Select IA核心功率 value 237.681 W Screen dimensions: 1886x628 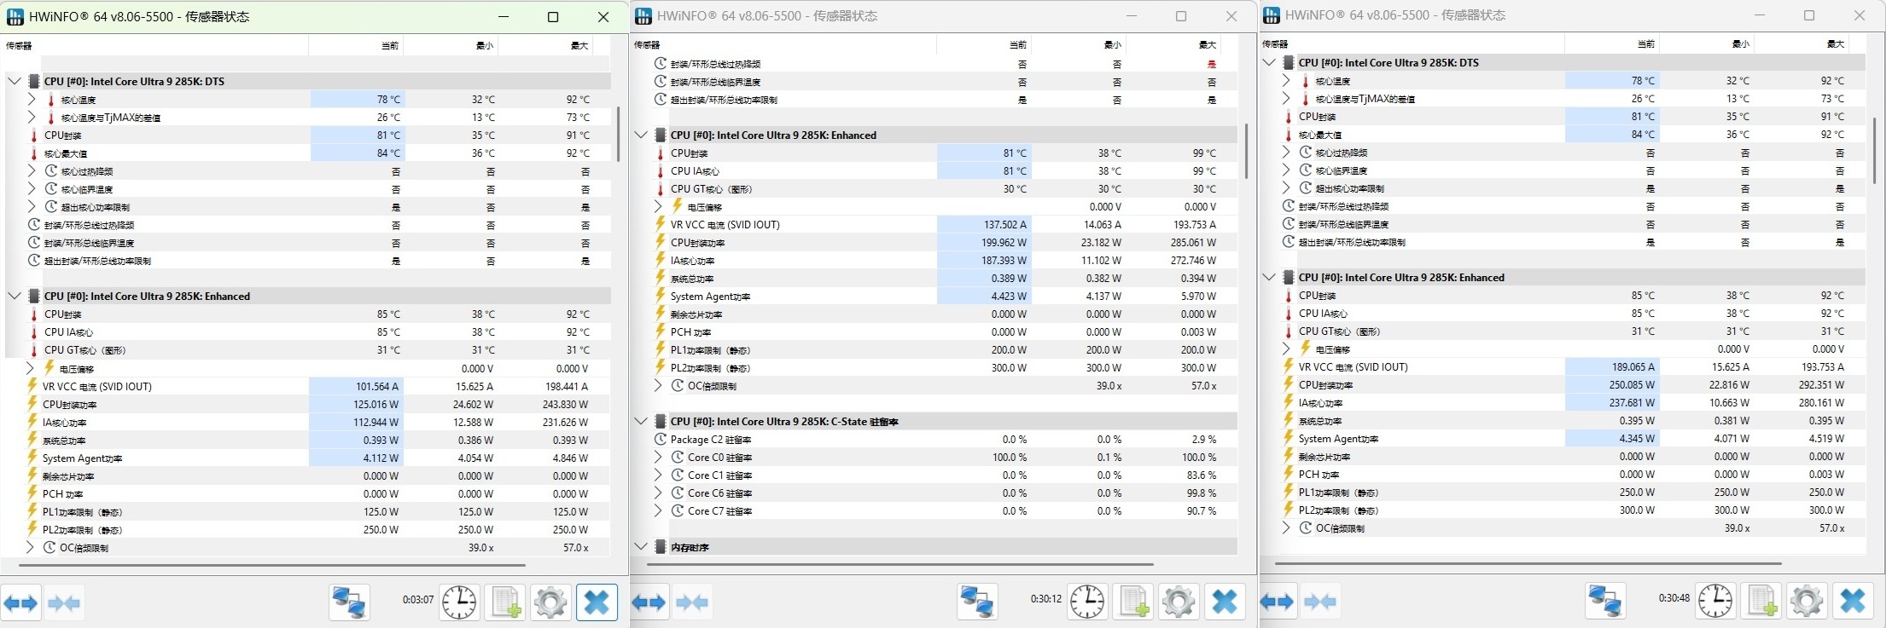[x=1612, y=402]
